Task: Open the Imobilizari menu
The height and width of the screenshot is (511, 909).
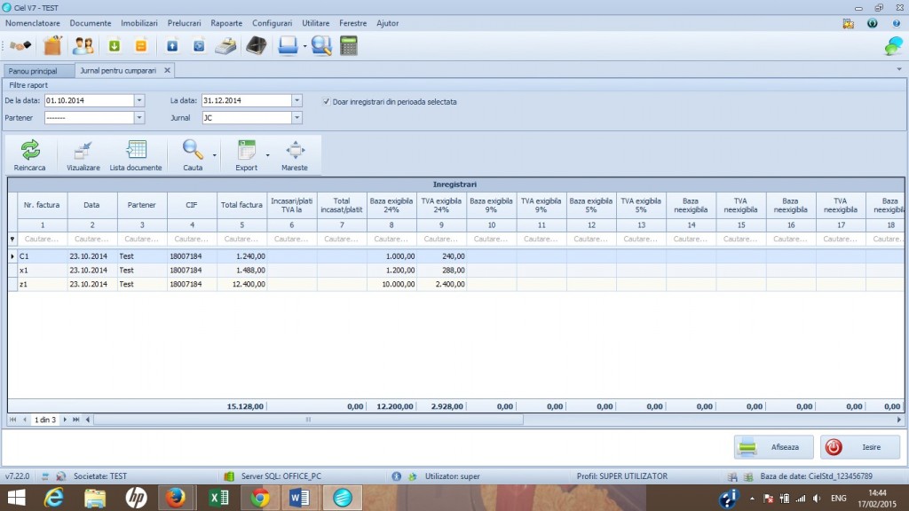Action: click(x=139, y=23)
